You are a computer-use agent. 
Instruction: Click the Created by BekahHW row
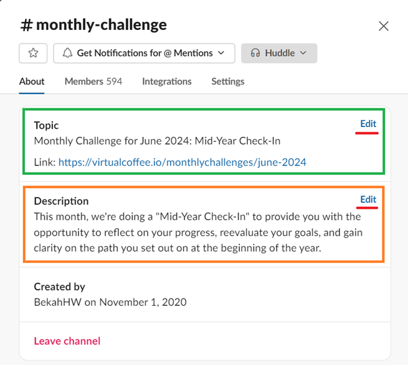[x=110, y=295]
